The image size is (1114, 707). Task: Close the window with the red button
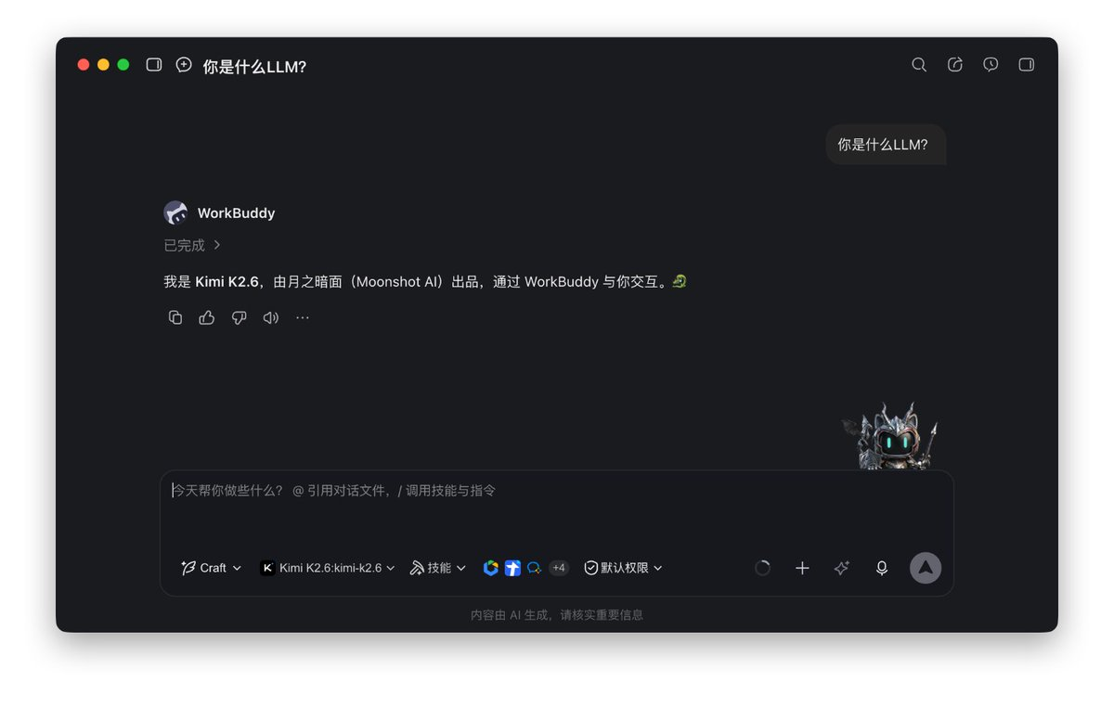pyautogui.click(x=84, y=65)
